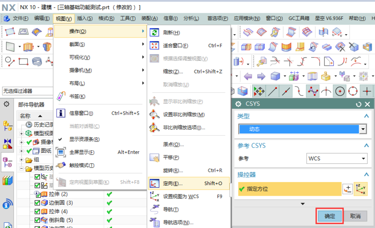Open the 文件 menu
Screen dimensions: 375x228
click(x=20, y=18)
